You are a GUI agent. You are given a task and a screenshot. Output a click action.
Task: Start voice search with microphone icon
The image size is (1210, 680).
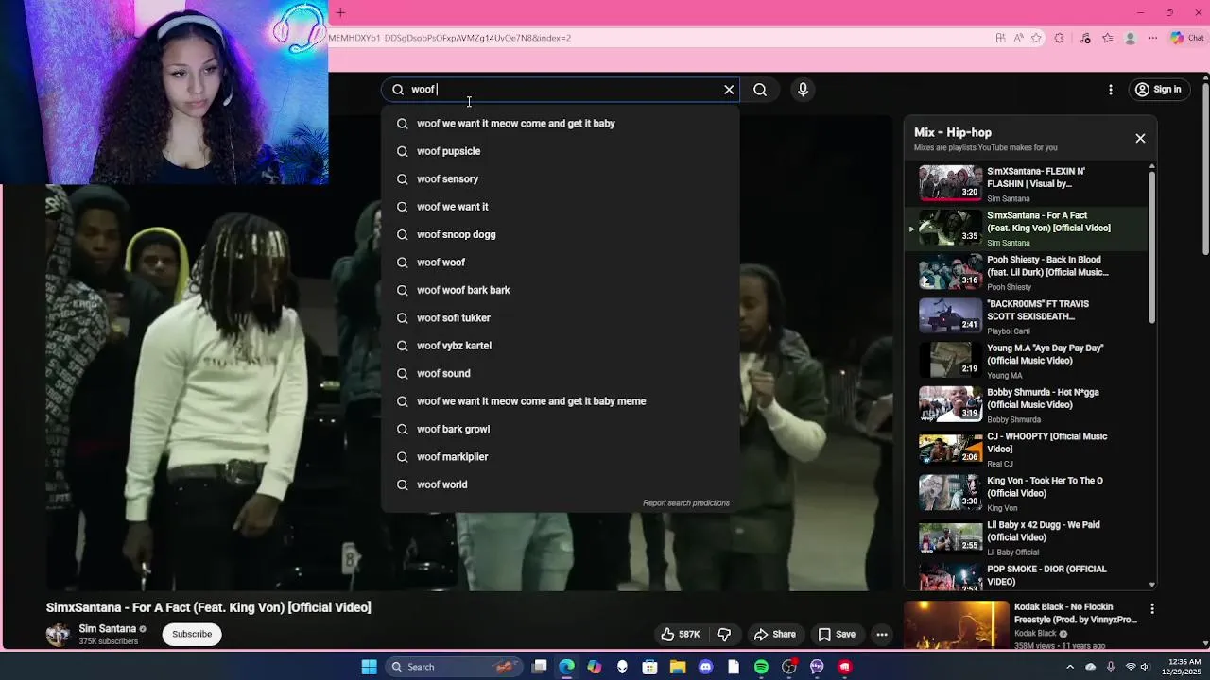click(x=803, y=90)
